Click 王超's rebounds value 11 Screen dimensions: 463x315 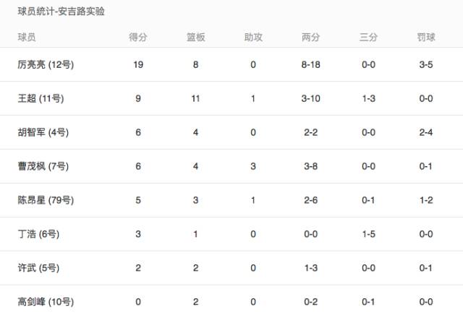195,99
